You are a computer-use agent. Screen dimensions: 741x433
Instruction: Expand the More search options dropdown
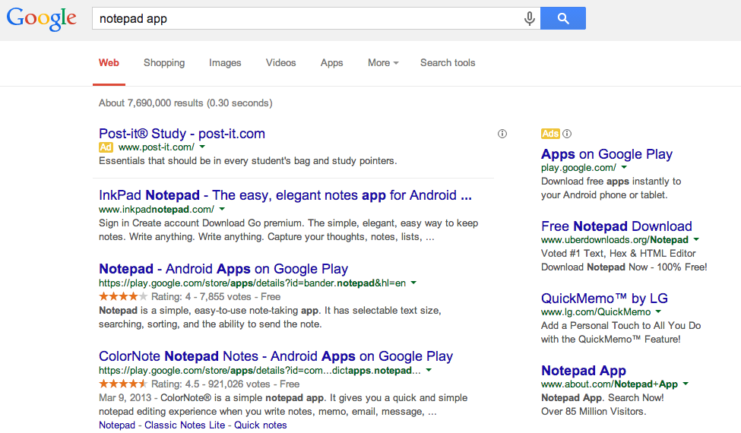tap(383, 63)
